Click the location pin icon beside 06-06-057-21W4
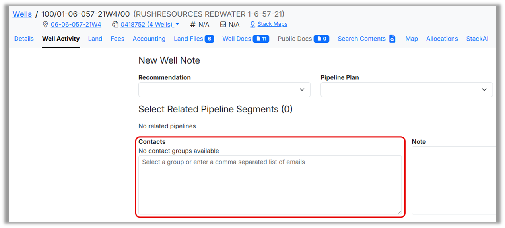 [x=45, y=25]
